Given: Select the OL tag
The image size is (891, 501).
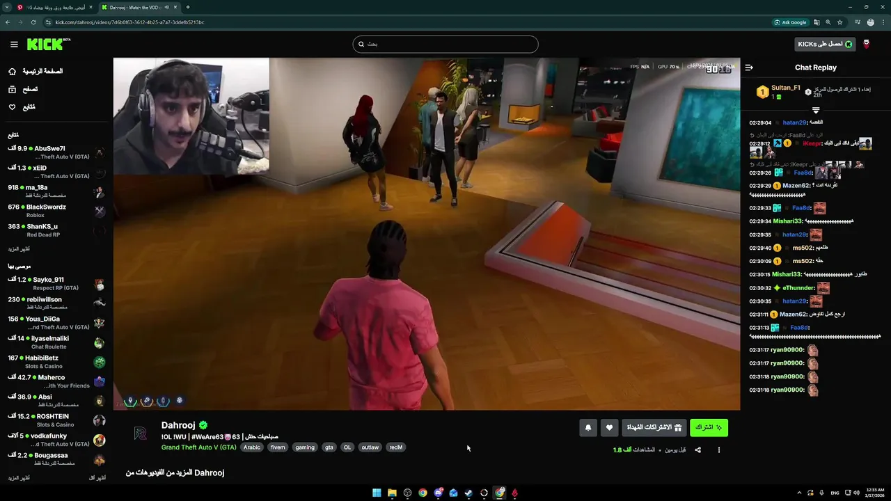Looking at the screenshot, I should point(347,447).
